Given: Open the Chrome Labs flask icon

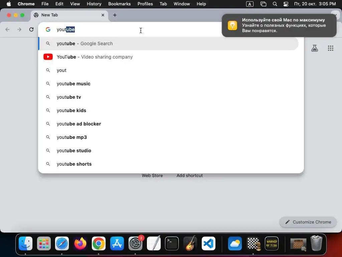Looking at the screenshot, I should point(315,48).
